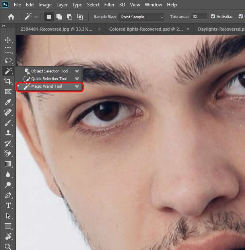Select the Horizontal Type tool
This screenshot has width=245, height=250.
point(8,205)
